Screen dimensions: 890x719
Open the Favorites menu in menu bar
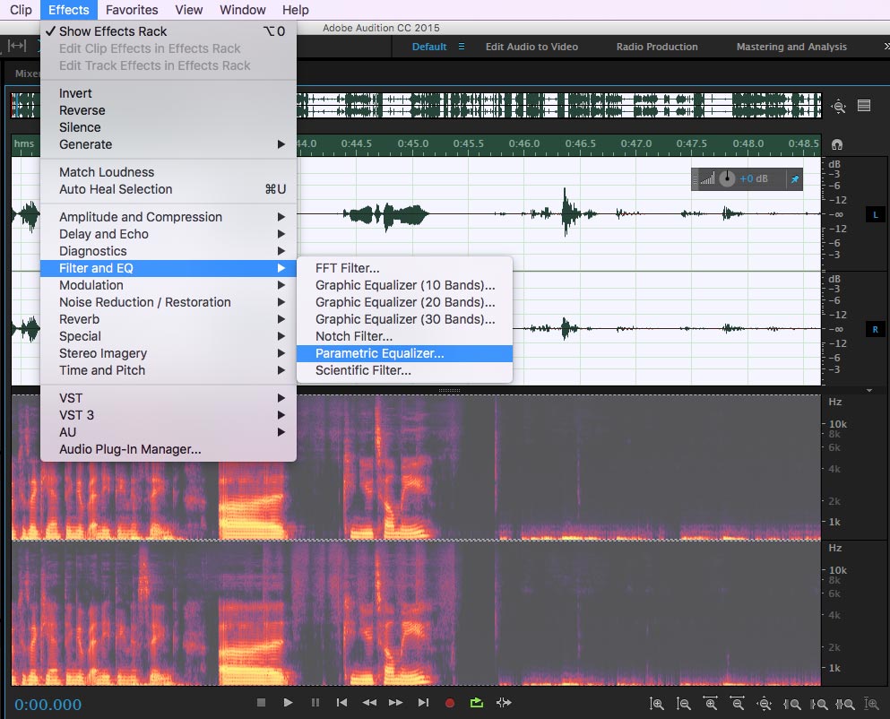[131, 10]
